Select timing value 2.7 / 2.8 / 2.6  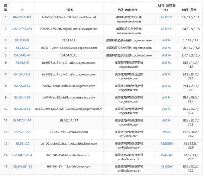pyautogui.click(x=190, y=55)
